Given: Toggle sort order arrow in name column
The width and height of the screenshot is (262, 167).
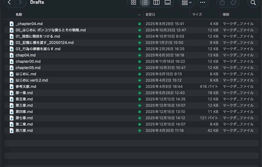Looking at the screenshot, I should (x=139, y=15).
